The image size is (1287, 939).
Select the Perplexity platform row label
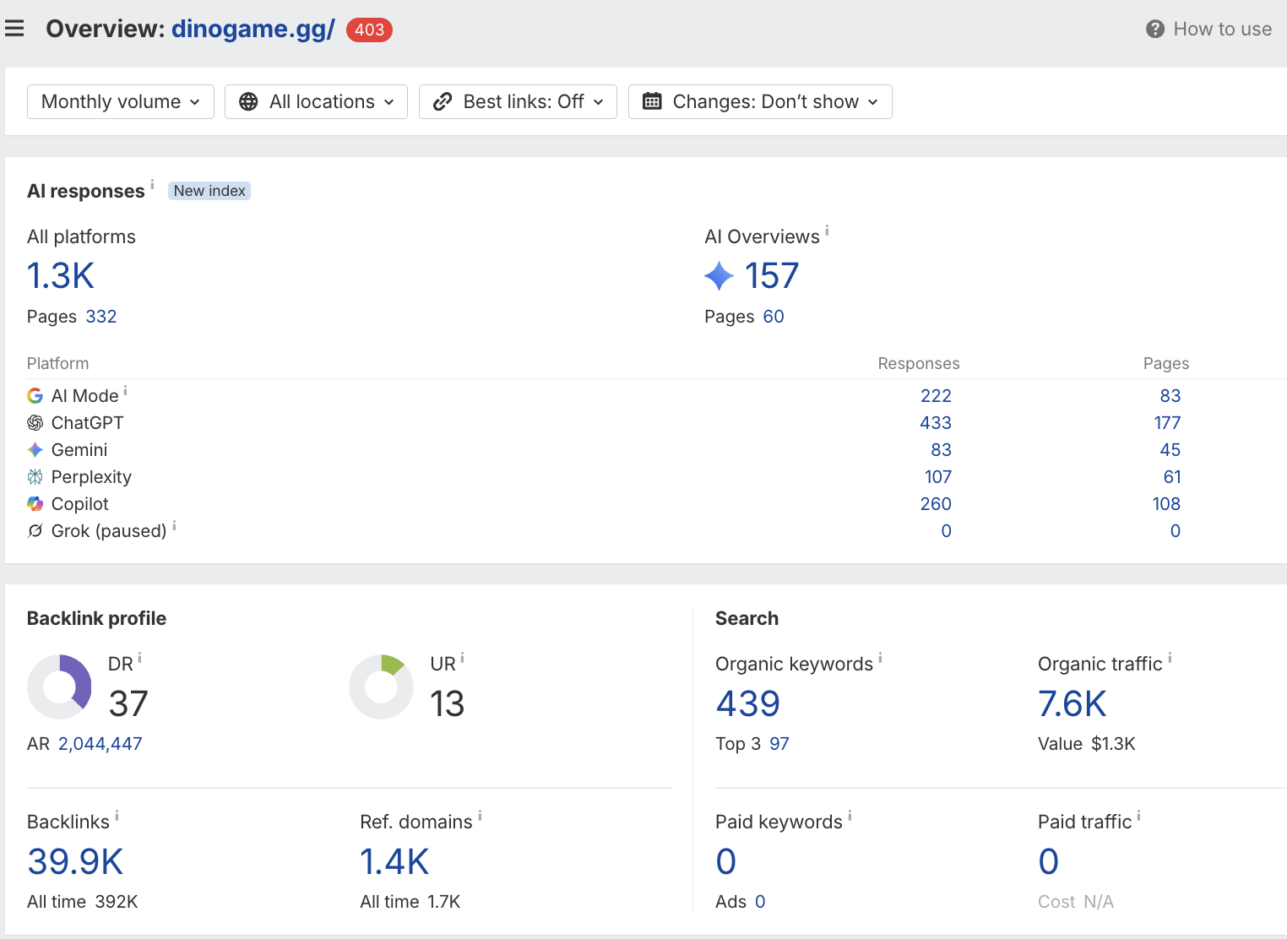click(91, 477)
